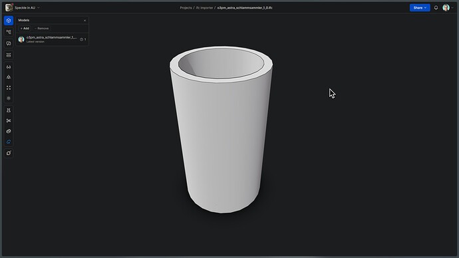Toggle the measure tool icon above scissors
The height and width of the screenshot is (258, 459).
[x=9, y=110]
